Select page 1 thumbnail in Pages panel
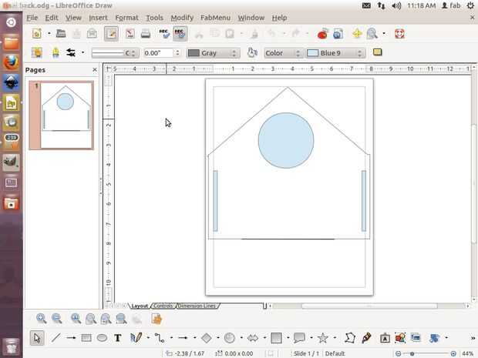The width and height of the screenshot is (478, 358). tap(66, 115)
